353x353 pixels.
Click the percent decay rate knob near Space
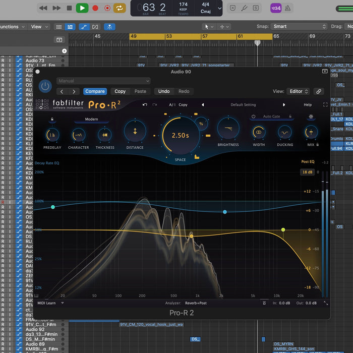click(x=201, y=124)
